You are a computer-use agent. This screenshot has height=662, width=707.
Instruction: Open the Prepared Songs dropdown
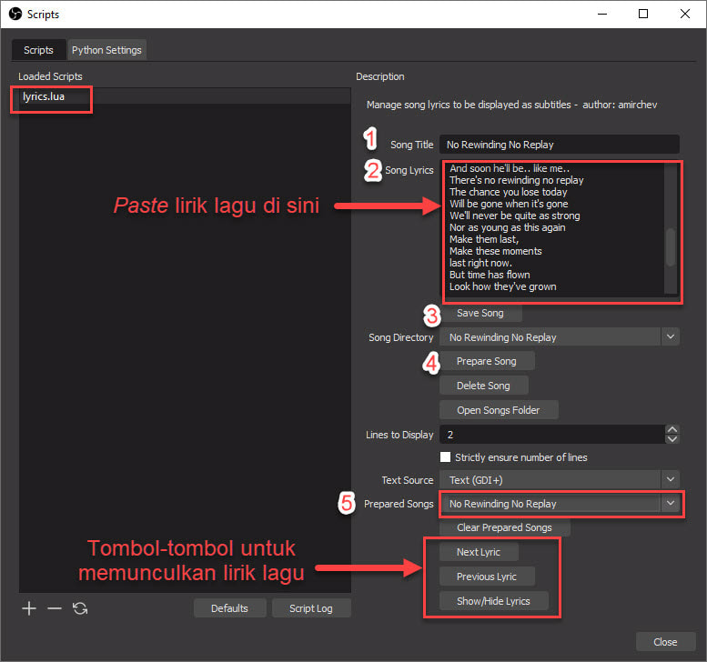670,503
